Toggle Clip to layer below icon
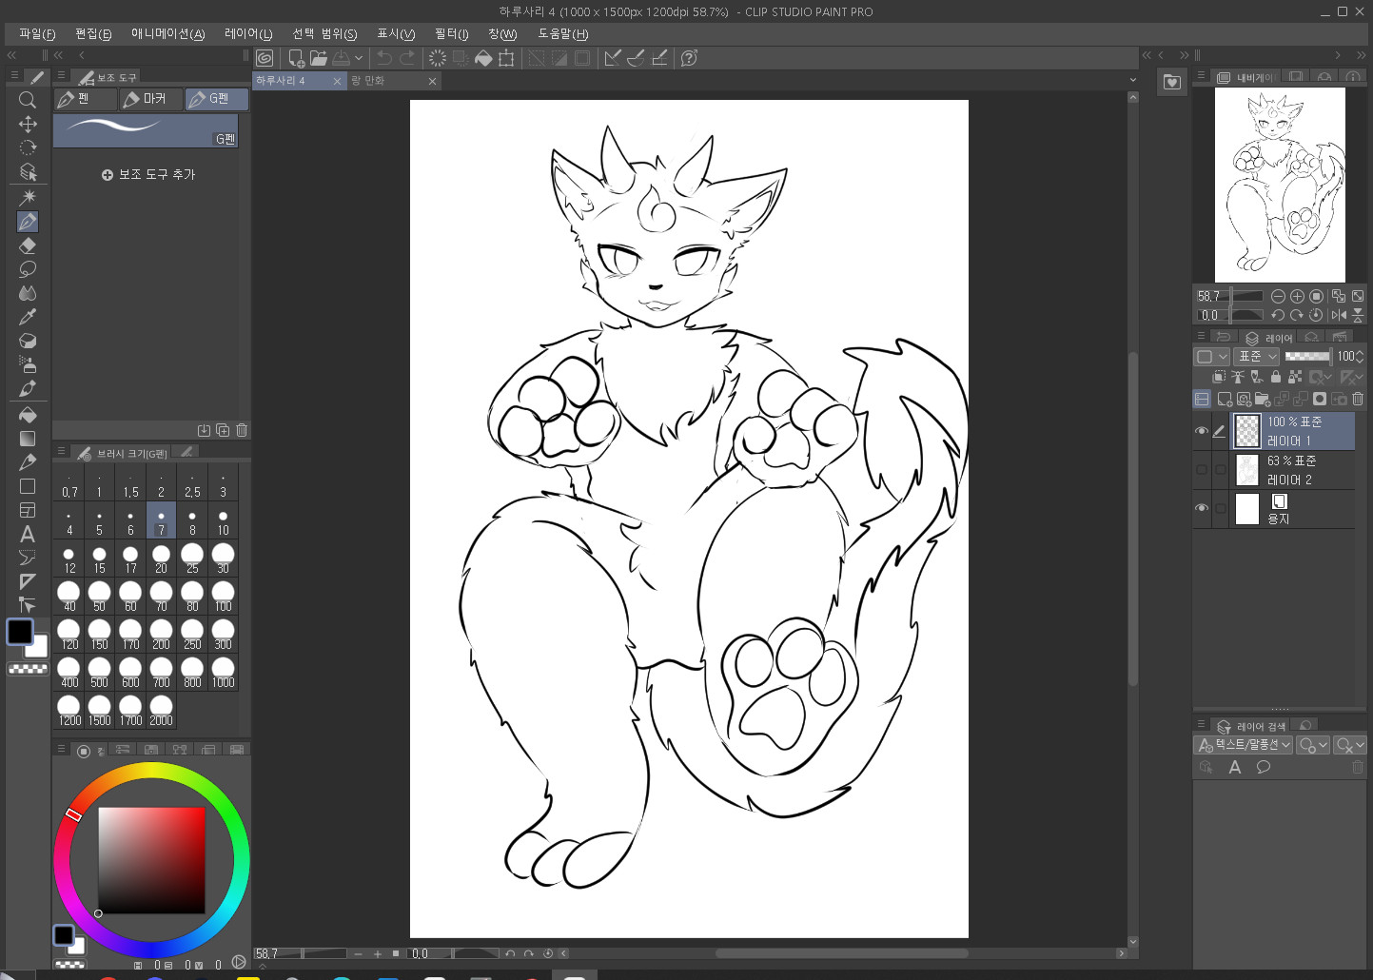Screen dimensions: 1373x980 pyautogui.click(x=1219, y=377)
